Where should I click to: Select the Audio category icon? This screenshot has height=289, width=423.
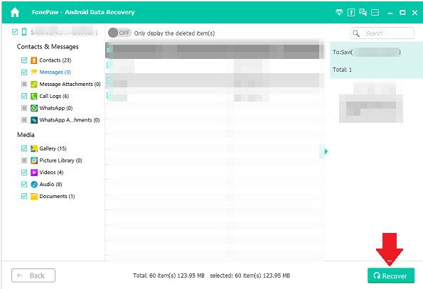click(34, 184)
